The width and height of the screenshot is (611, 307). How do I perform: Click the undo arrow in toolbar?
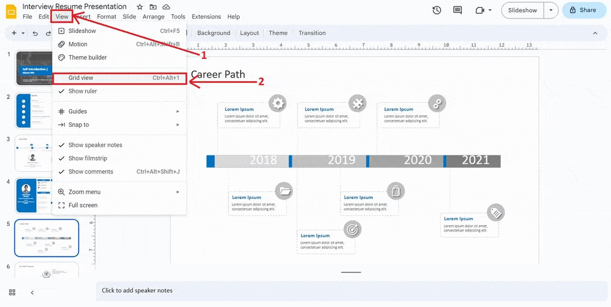click(x=35, y=33)
